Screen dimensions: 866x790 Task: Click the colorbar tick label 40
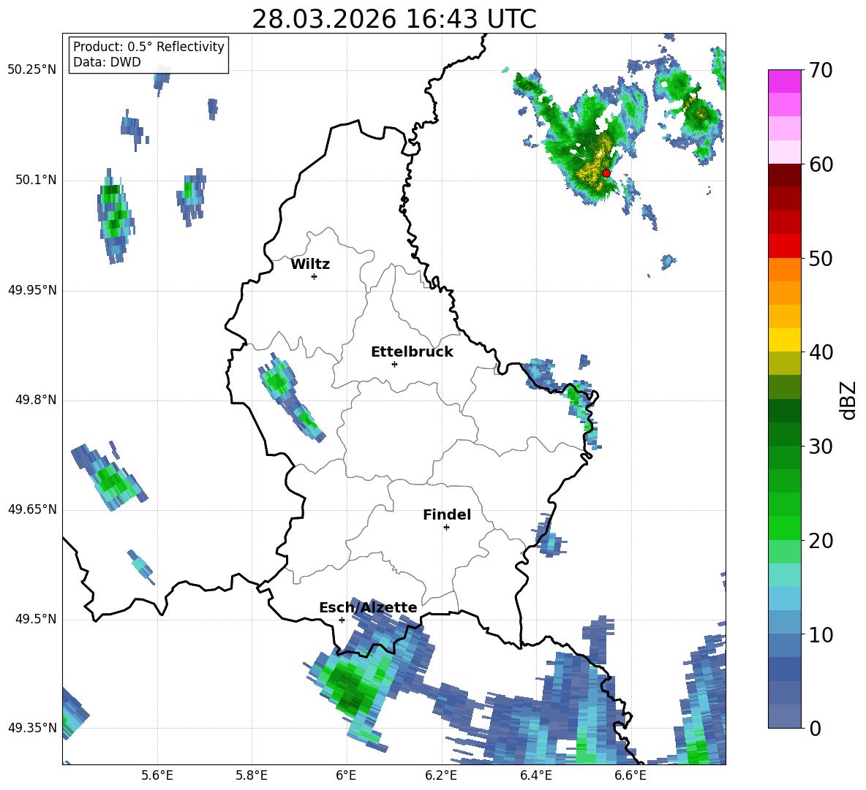(821, 352)
